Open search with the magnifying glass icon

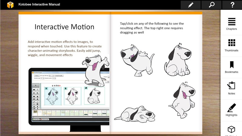click(x=211, y=5)
